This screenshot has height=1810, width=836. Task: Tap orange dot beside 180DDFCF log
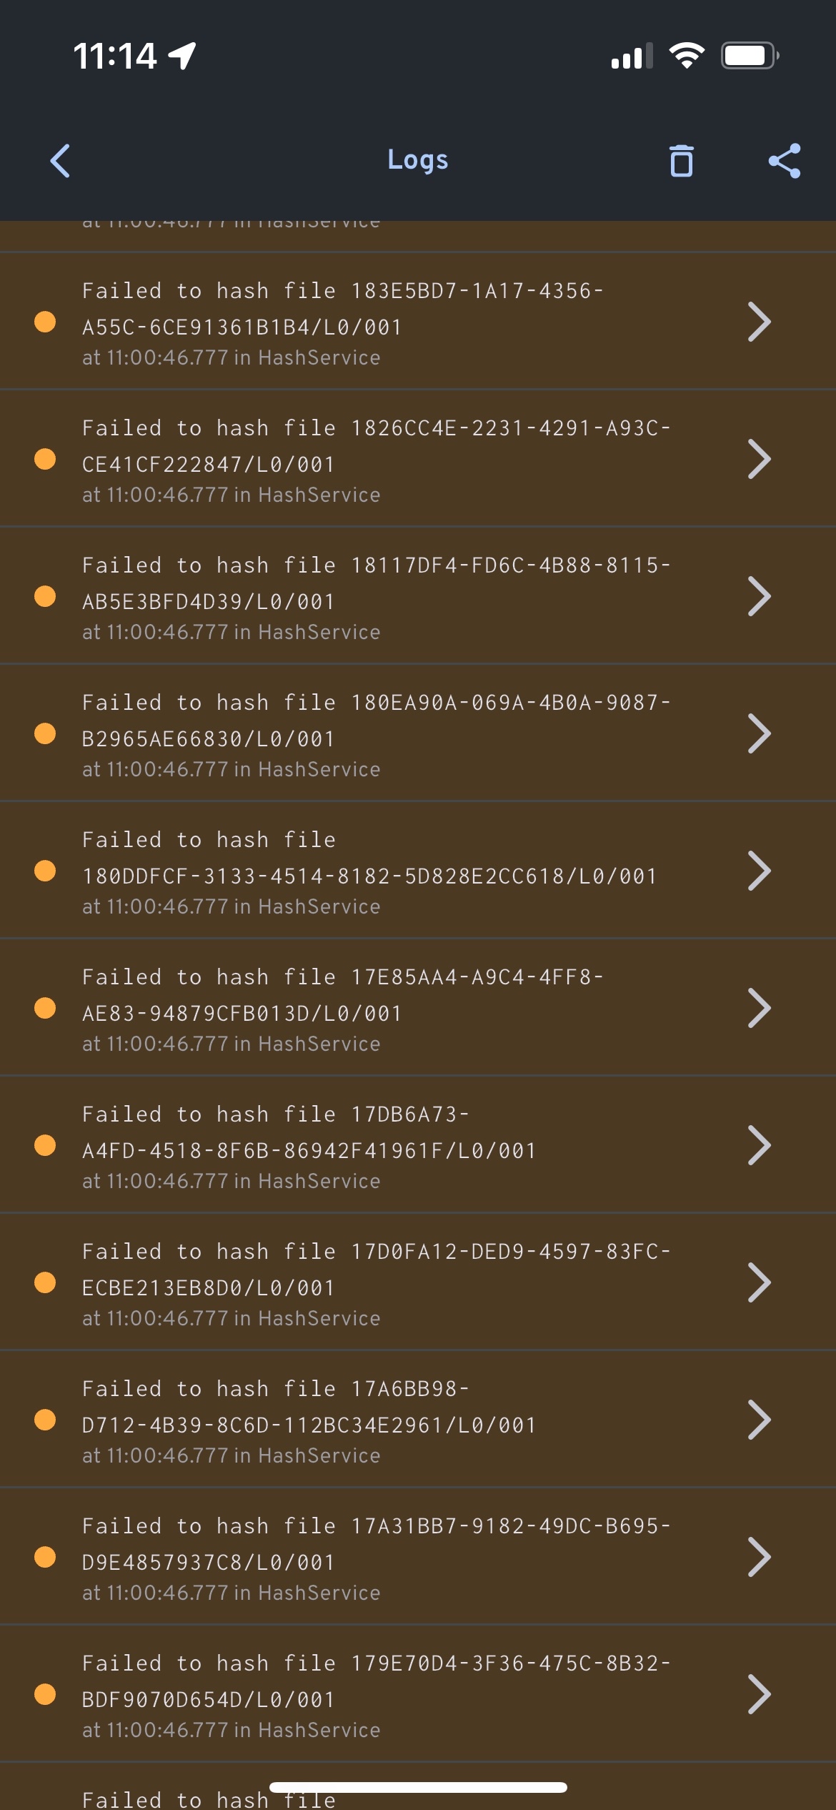coord(45,871)
